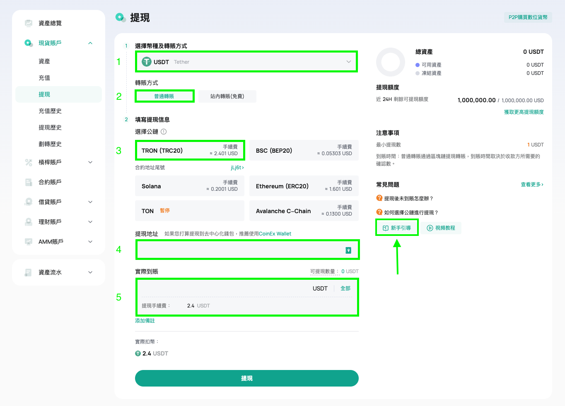565x406 pixels.
Task: Click the 槓桿賬戶 margin account icon
Action: click(x=29, y=162)
